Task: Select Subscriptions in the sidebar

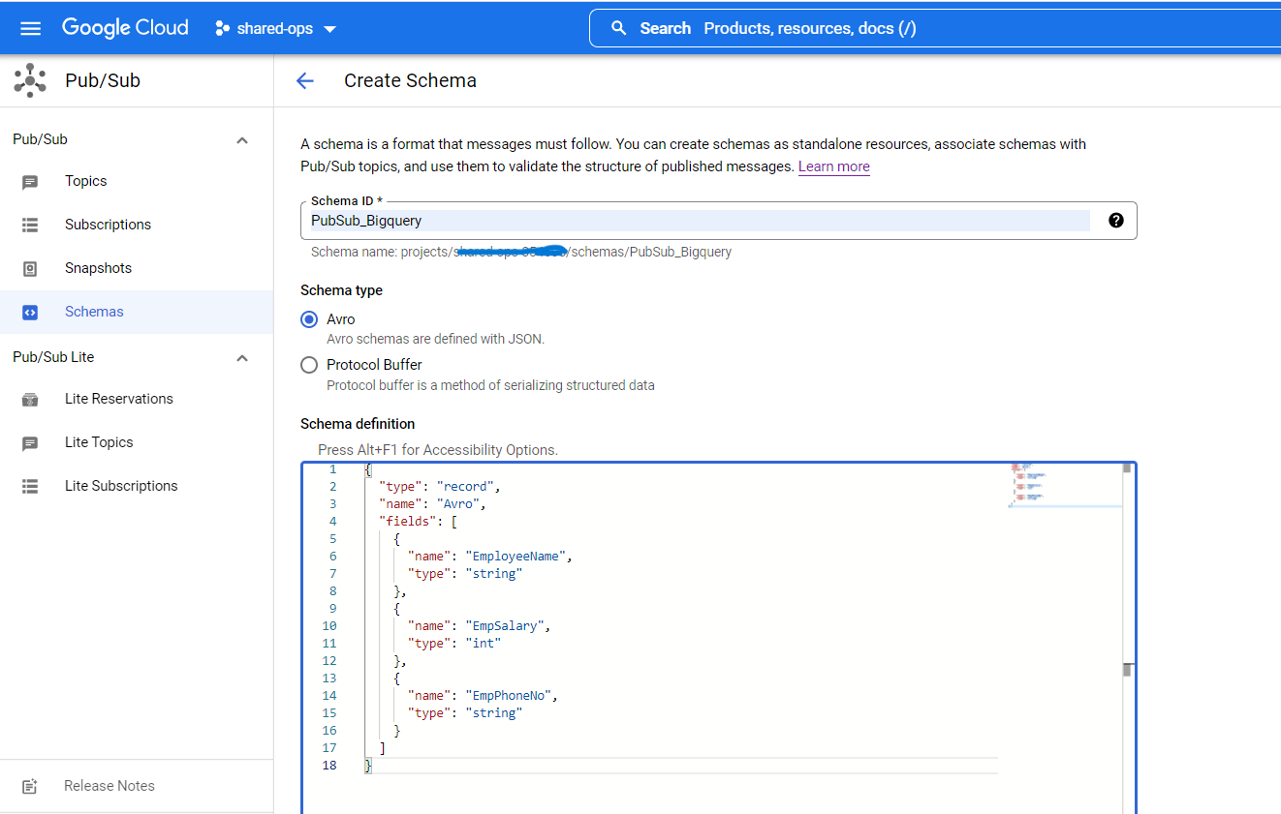Action: [x=108, y=224]
